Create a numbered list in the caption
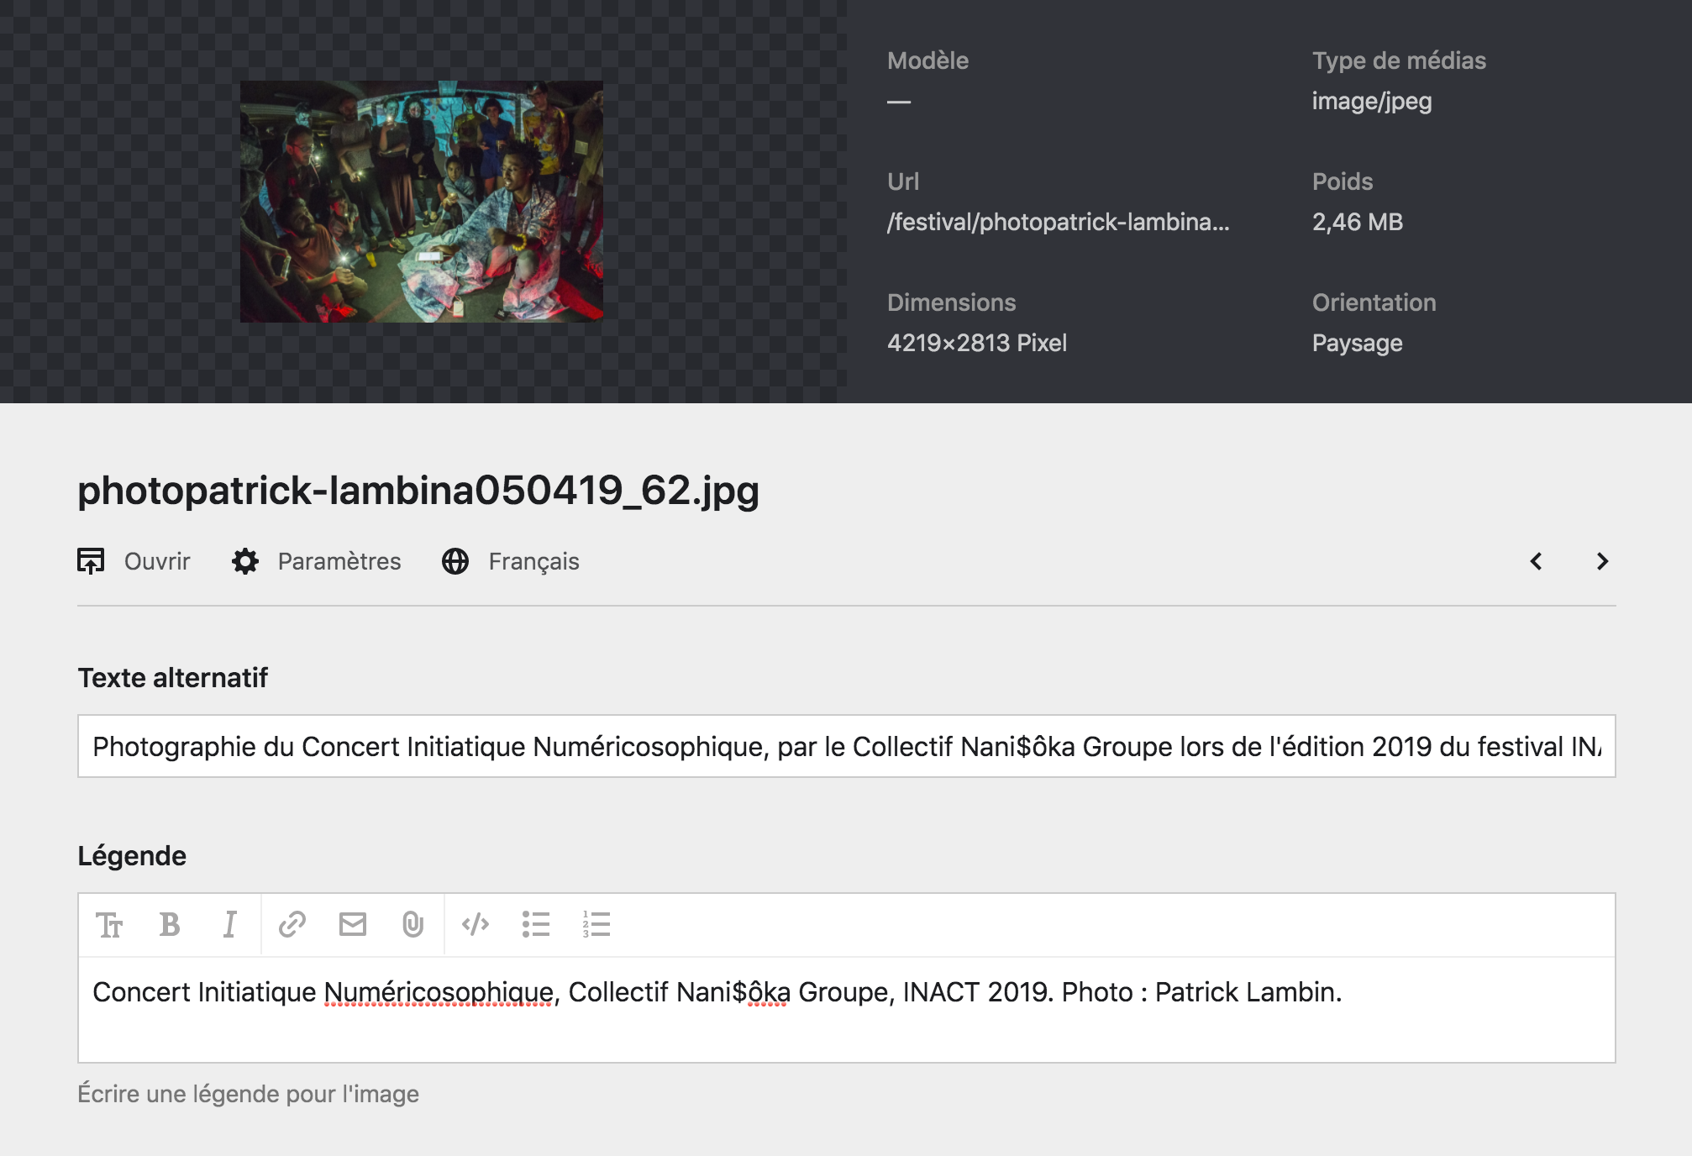1692x1156 pixels. [x=596, y=925]
